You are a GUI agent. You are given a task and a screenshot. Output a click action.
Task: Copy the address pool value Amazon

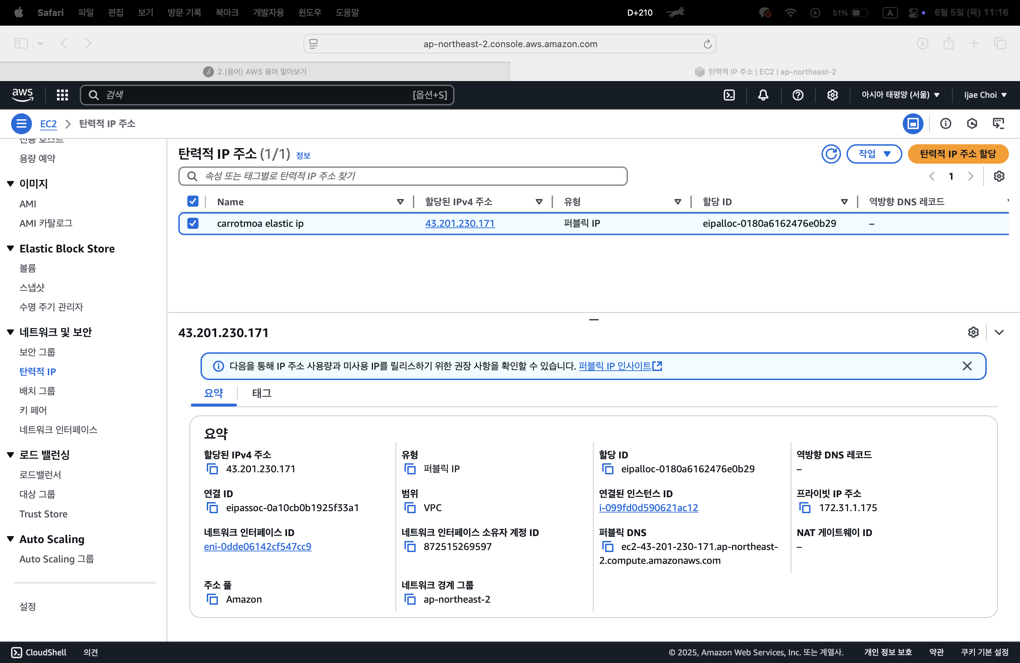click(213, 599)
